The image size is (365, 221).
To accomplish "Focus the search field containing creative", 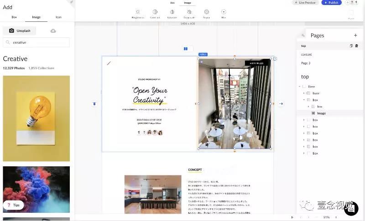I will (36, 42).
